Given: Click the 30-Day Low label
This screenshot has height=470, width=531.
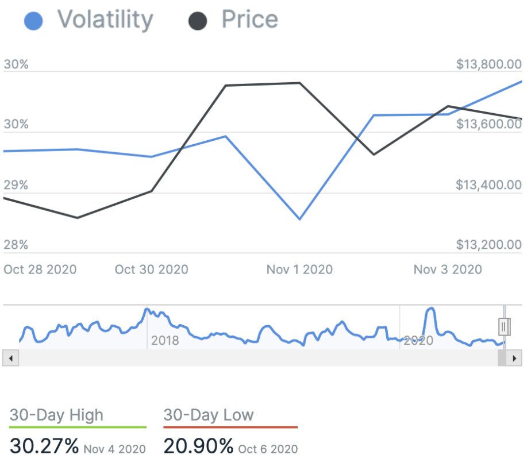Looking at the screenshot, I should tap(208, 415).
